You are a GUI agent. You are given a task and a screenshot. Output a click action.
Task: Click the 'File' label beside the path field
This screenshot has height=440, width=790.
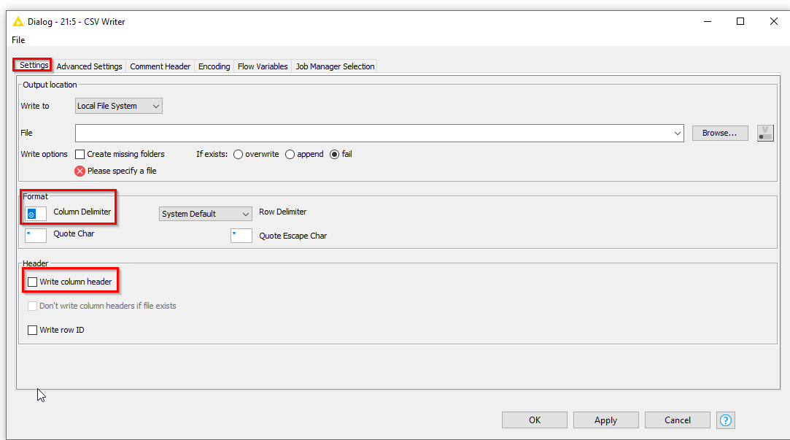click(x=26, y=133)
